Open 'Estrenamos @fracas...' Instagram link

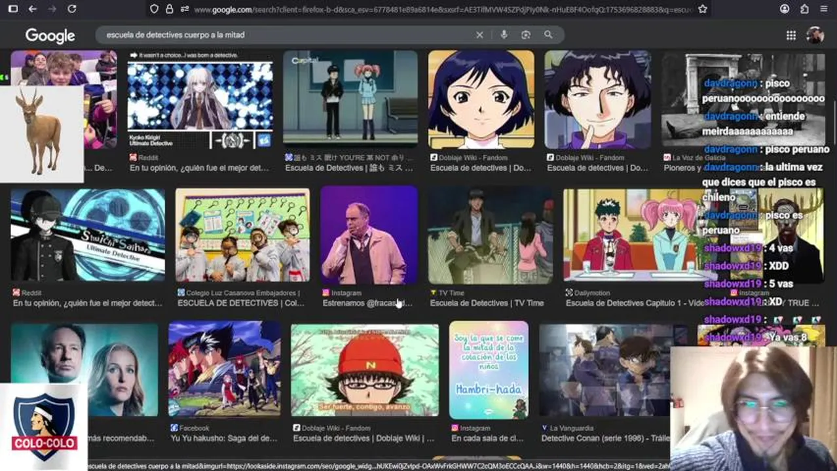pyautogui.click(x=367, y=303)
